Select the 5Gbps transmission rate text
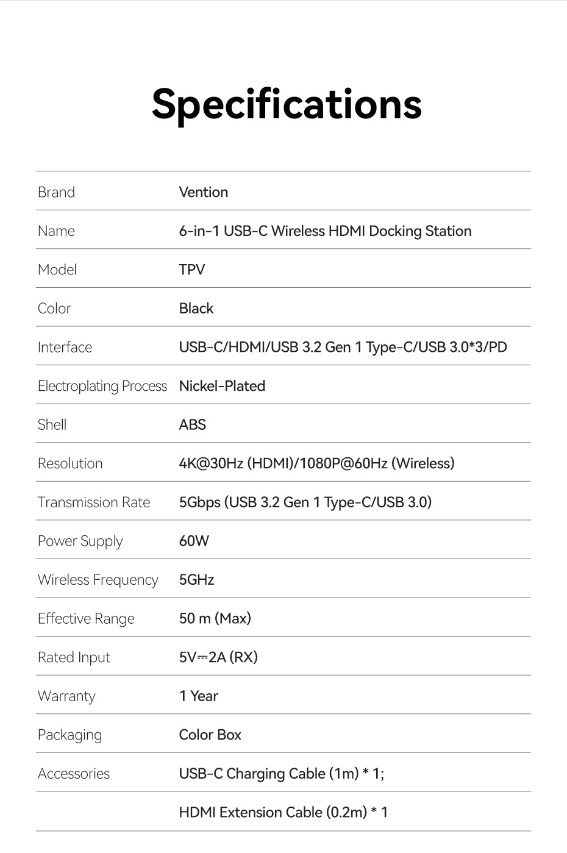567x853 pixels. point(305,502)
